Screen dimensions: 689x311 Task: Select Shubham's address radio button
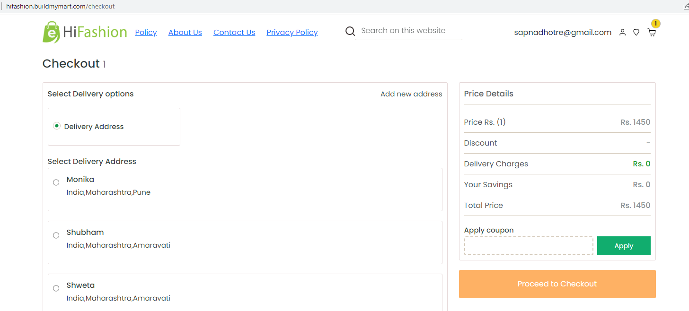[x=56, y=235]
